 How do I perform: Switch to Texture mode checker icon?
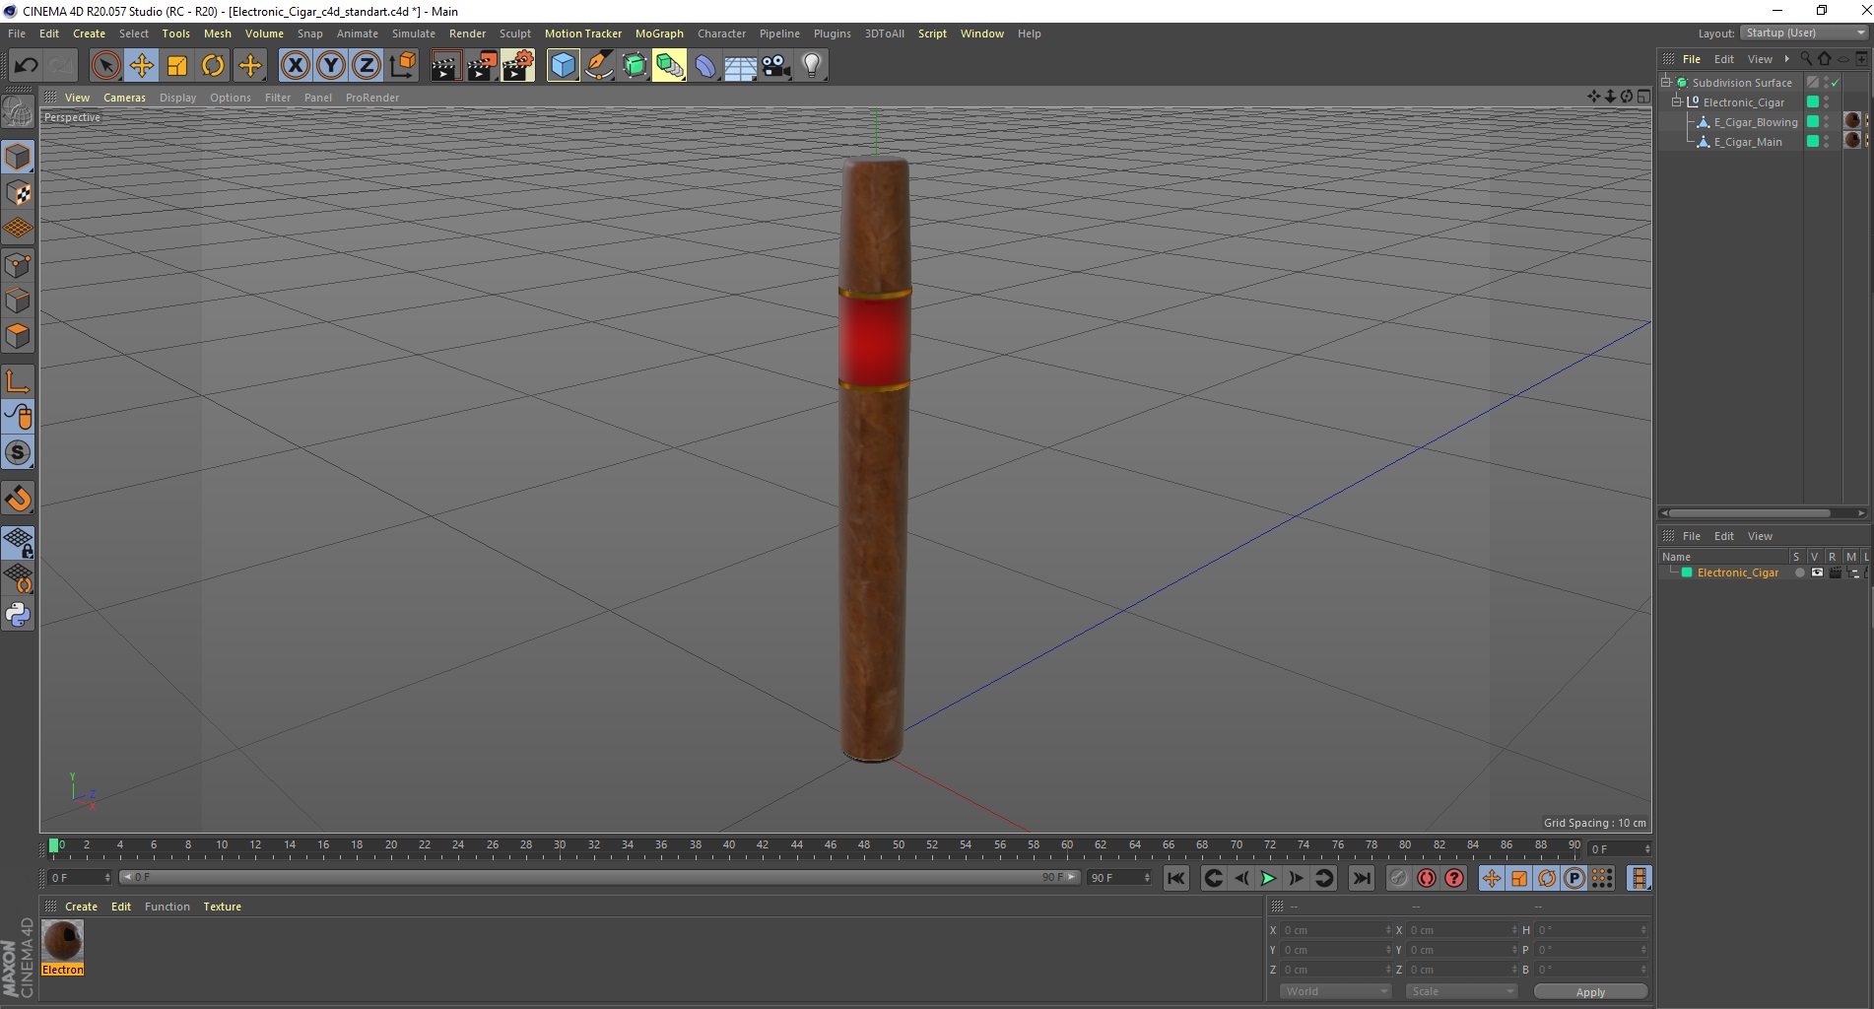tap(18, 193)
